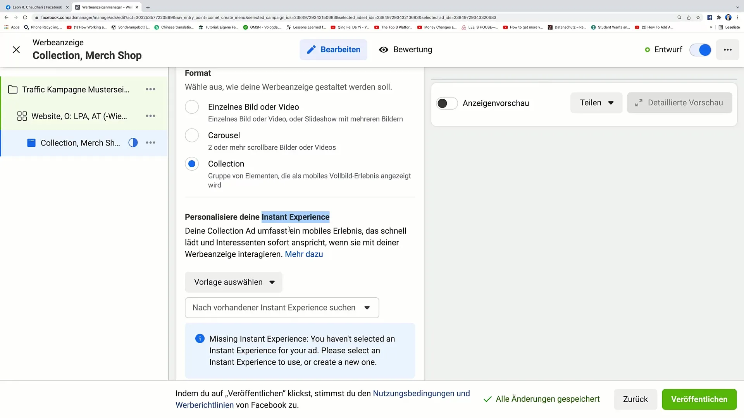Select Einzelnes Bild oder Video format
The image size is (744, 418).
point(192,107)
